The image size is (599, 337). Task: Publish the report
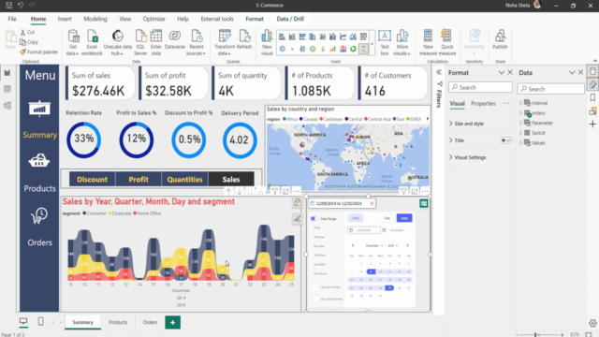500,39
